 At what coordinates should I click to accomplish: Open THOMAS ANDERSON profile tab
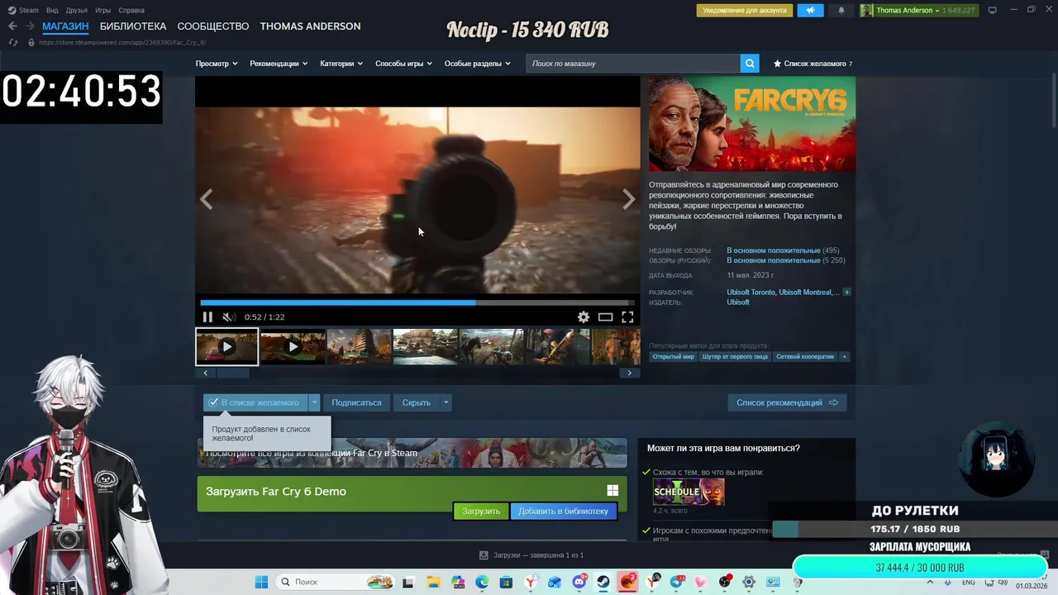coord(310,26)
